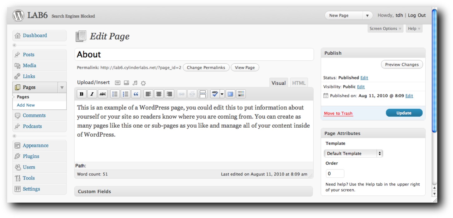Viewport: 453px width, 218px height.
Task: Toggle italic formatting in editor toolbar
Action: click(x=92, y=94)
